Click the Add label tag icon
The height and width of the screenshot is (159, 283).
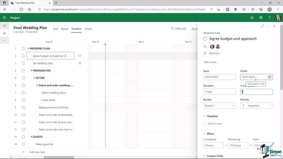click(205, 53)
